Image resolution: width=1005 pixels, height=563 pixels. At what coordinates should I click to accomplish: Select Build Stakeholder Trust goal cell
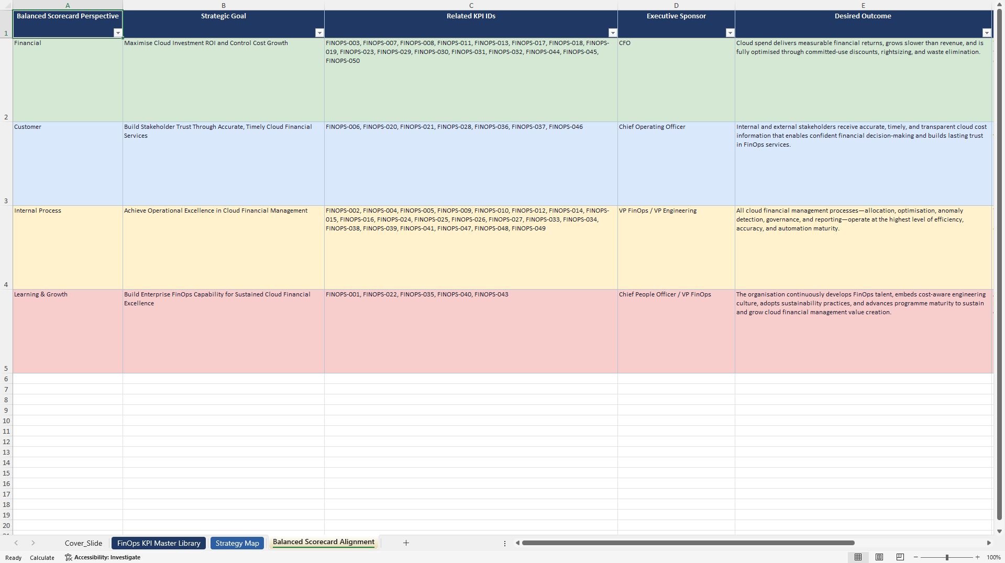click(224, 164)
